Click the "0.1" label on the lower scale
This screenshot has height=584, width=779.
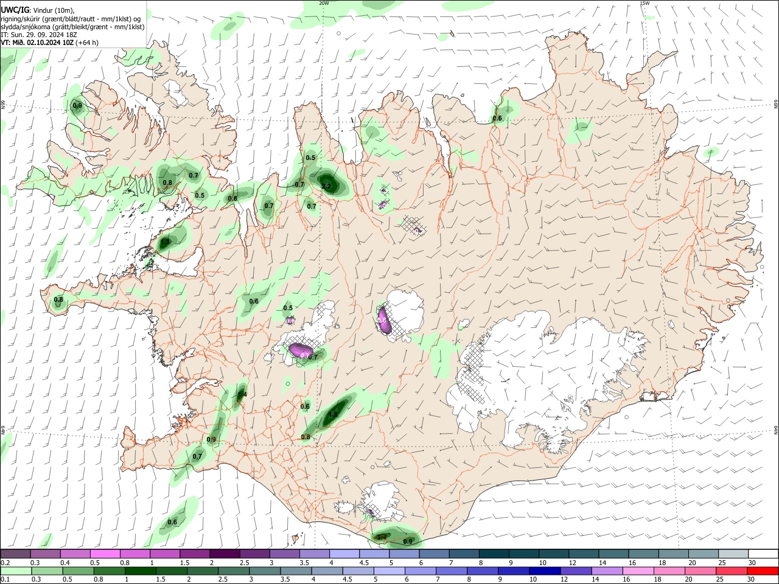tap(5, 580)
